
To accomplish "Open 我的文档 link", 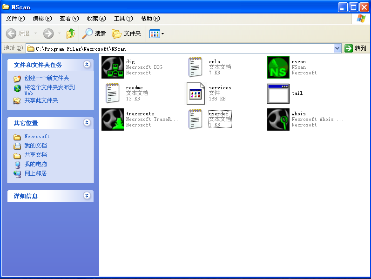I will click(x=35, y=146).
